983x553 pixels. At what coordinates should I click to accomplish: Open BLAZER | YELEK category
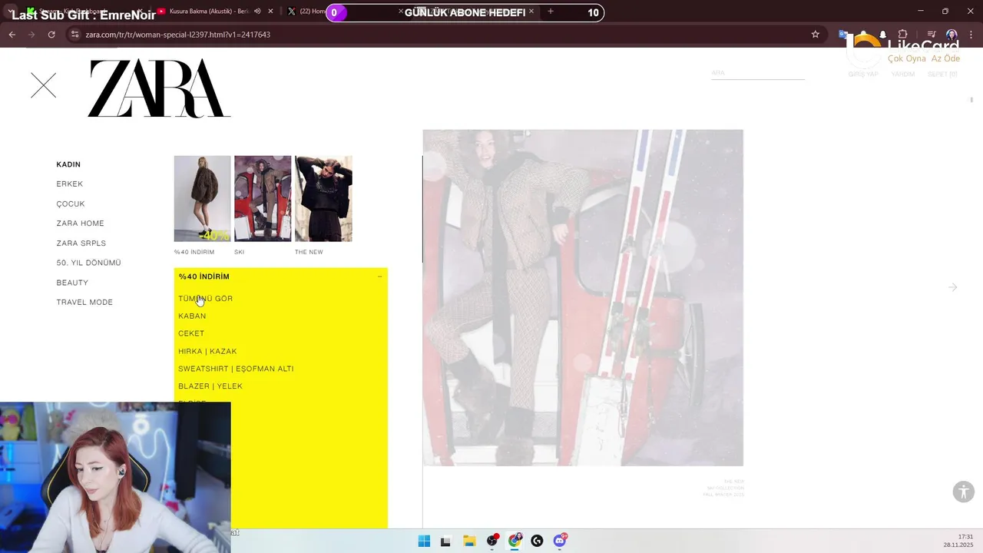click(210, 386)
